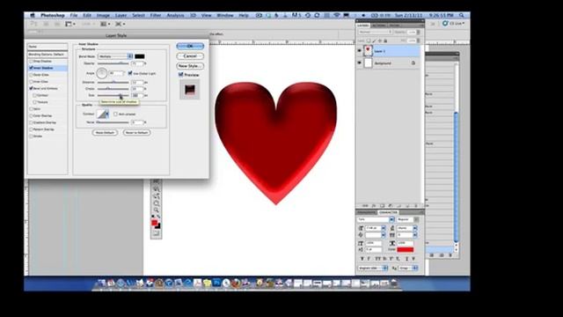Toggle the Use Global Light checkbox

click(x=130, y=73)
